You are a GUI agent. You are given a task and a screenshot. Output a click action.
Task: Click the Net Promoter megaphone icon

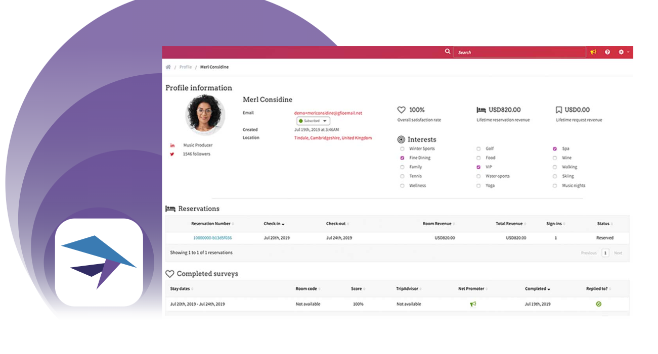pyautogui.click(x=473, y=304)
